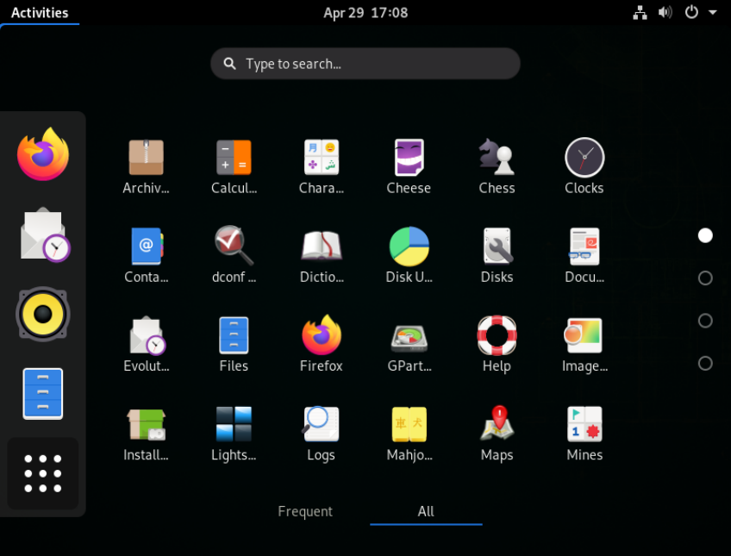Select the All tab
Viewport: 731px width, 556px height.
click(426, 511)
